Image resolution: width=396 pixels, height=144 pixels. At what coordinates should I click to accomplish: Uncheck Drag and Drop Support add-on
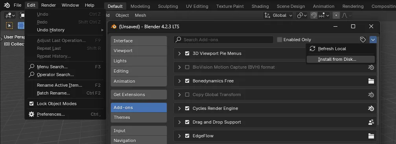[x=187, y=122]
